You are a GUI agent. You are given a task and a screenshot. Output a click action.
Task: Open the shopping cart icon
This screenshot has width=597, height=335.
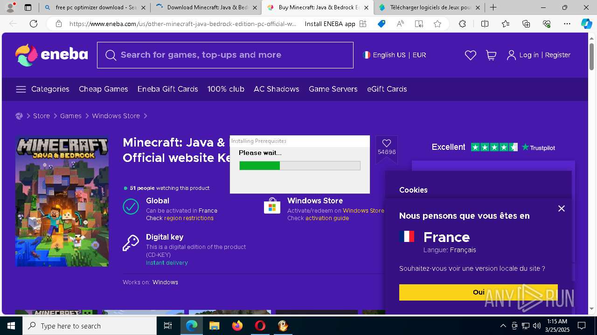[491, 55]
